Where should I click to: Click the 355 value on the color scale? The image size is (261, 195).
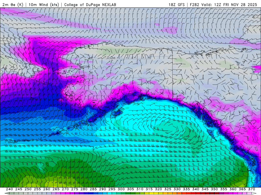click(224, 189)
